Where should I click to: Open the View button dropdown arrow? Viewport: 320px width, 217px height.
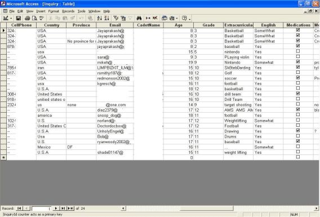click(11, 19)
